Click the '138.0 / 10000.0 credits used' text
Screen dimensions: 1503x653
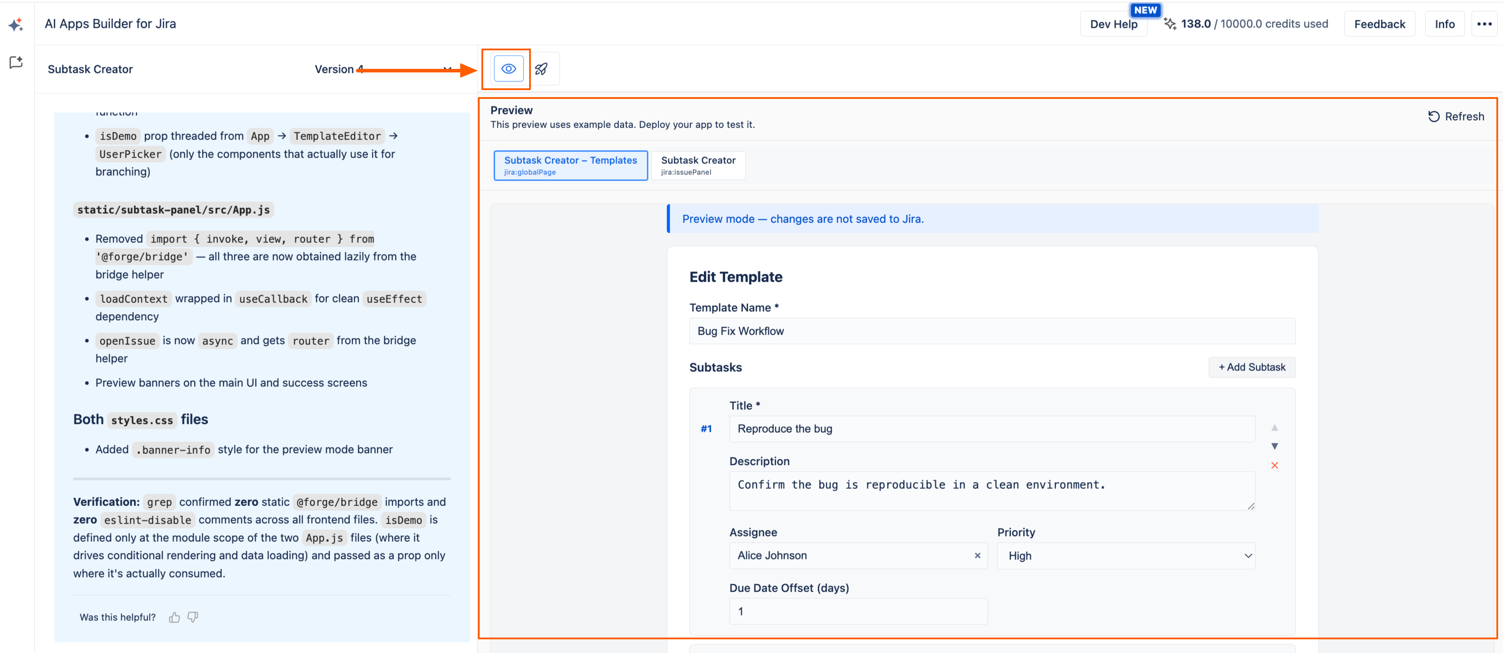point(1254,24)
